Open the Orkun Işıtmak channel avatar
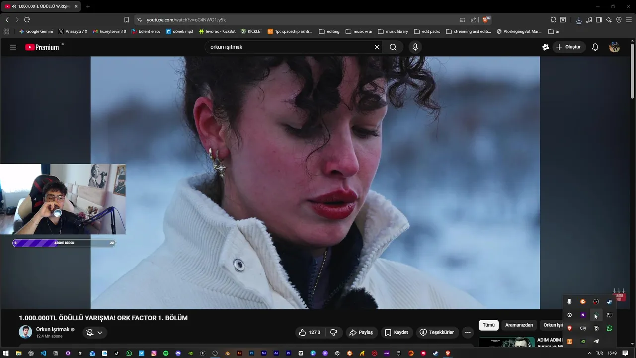Image resolution: width=636 pixels, height=358 pixels. coord(25,332)
